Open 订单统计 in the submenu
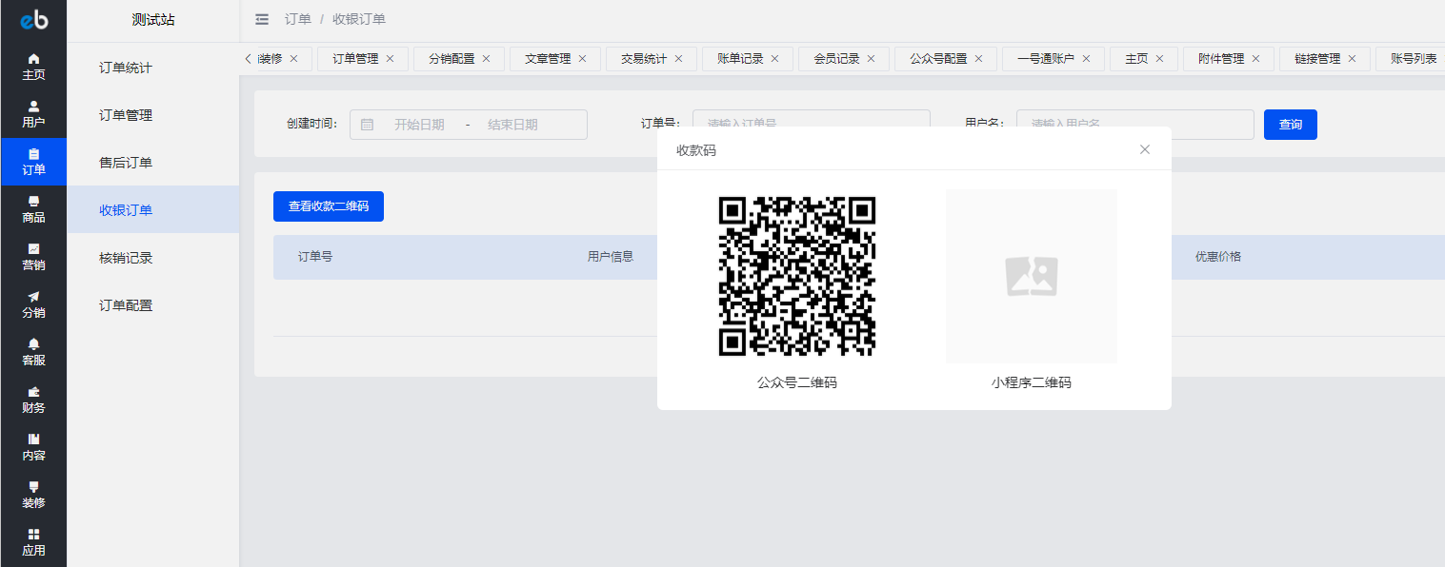1445x567 pixels. [x=152, y=68]
